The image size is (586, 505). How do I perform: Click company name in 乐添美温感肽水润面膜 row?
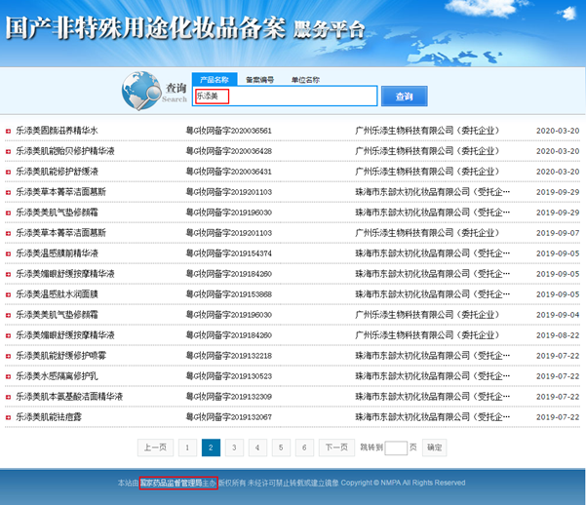tap(432, 294)
